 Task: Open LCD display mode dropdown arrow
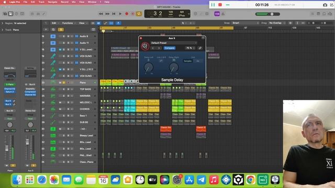188,14
